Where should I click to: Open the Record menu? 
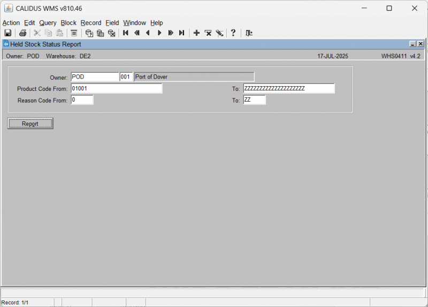tap(91, 23)
